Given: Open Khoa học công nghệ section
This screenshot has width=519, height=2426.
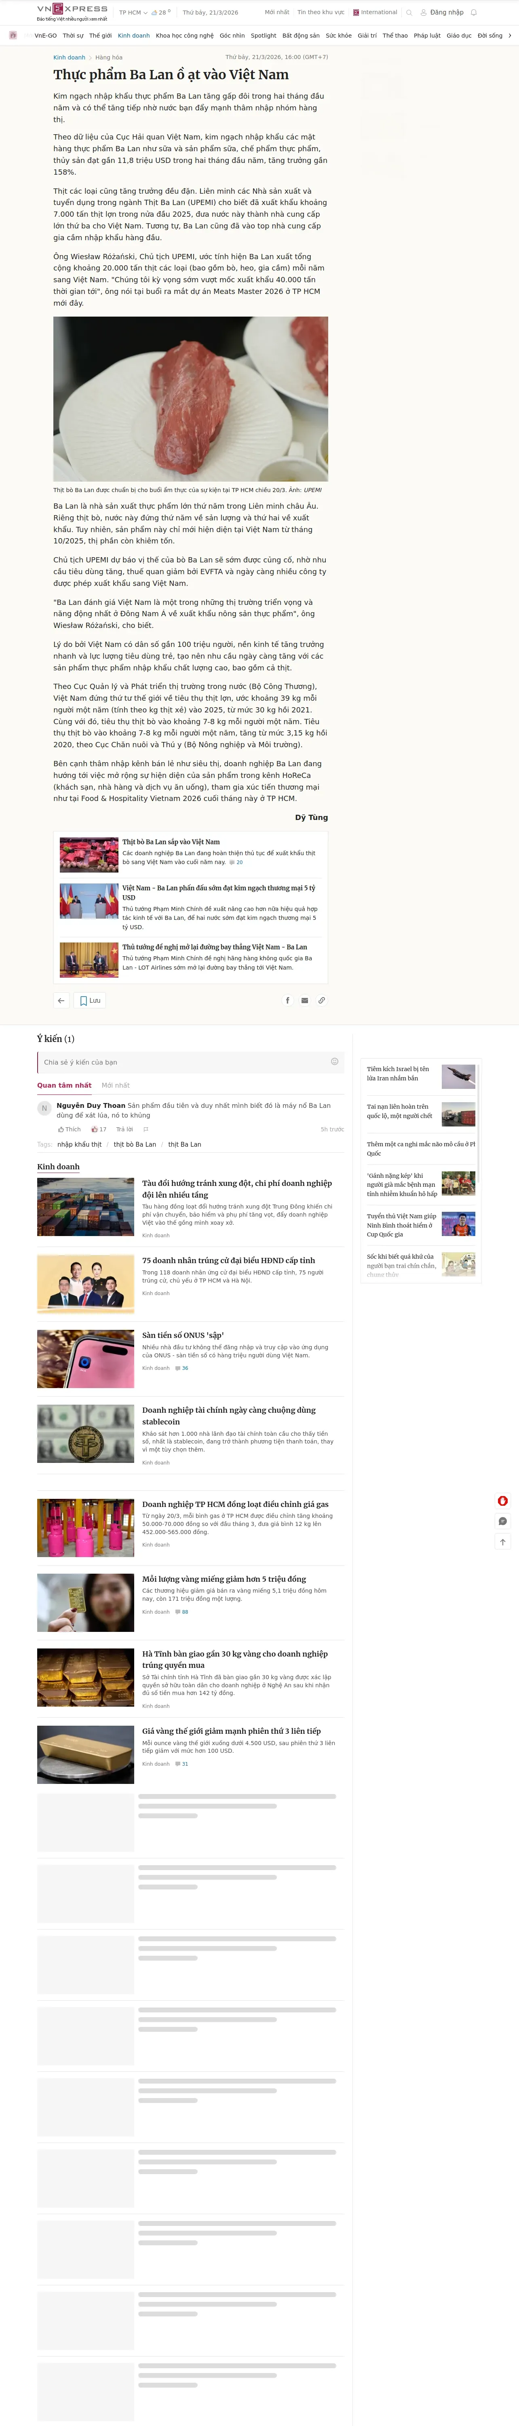Looking at the screenshot, I should click(x=185, y=36).
